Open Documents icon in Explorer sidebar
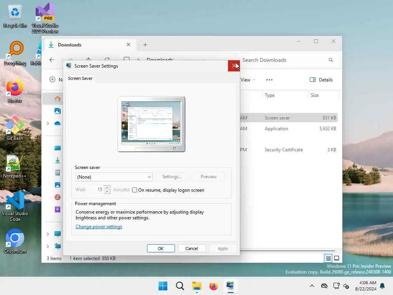 58,172
